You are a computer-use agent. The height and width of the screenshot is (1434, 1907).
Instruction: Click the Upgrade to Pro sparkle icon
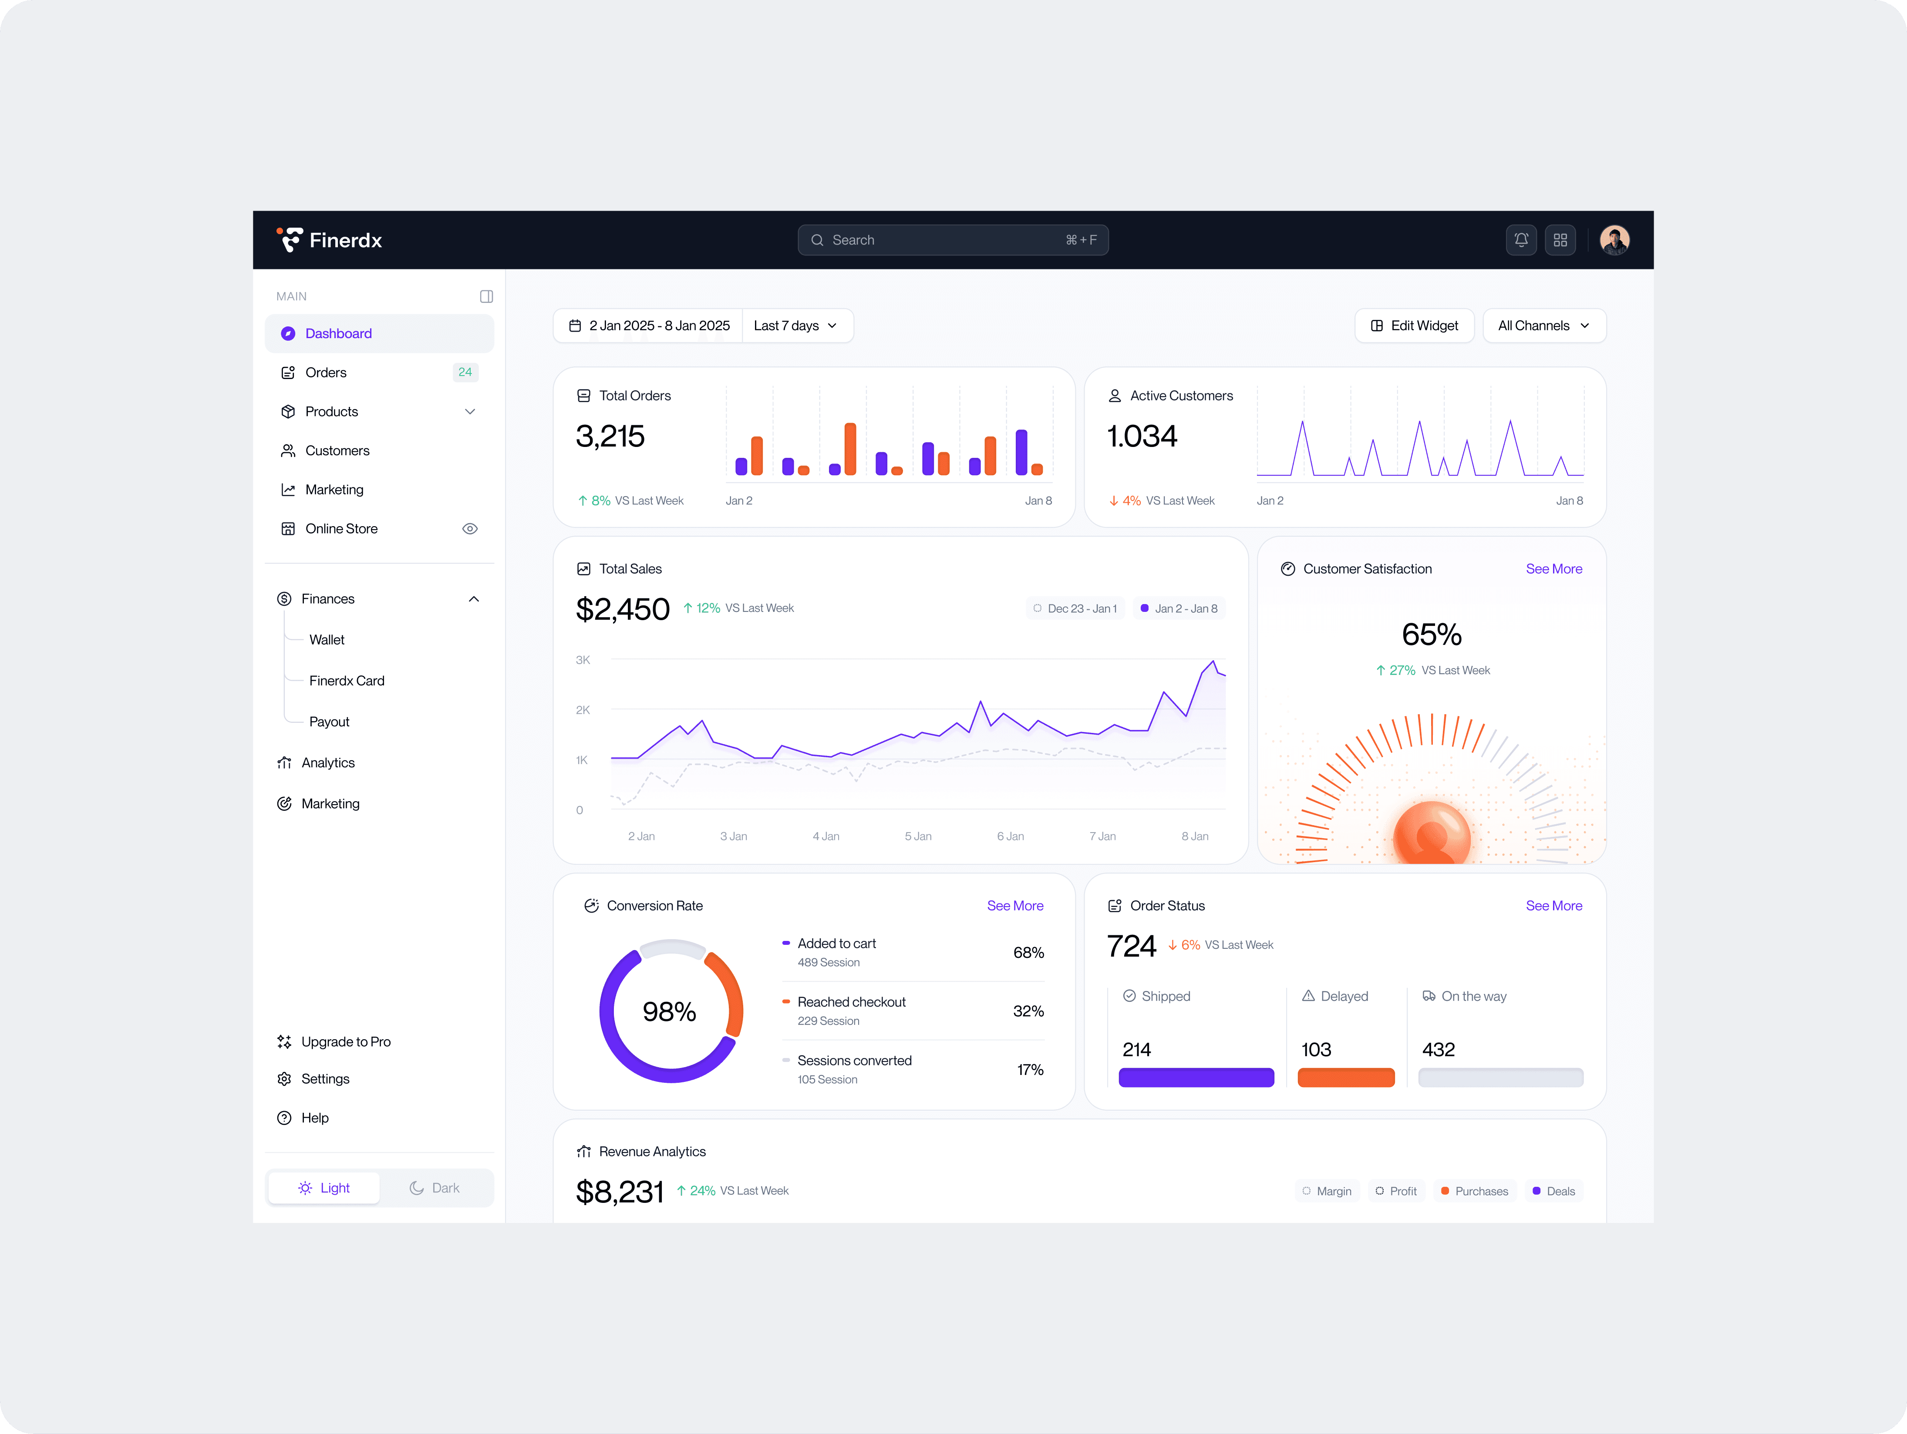click(x=284, y=1042)
